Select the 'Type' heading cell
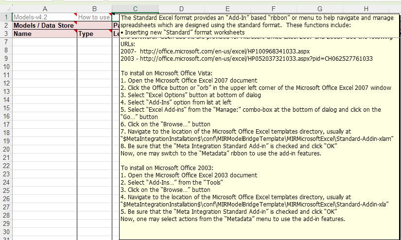This screenshot has width=401, height=240. point(94,34)
